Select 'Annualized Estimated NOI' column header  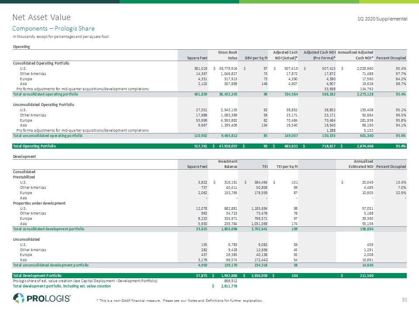click(361, 164)
